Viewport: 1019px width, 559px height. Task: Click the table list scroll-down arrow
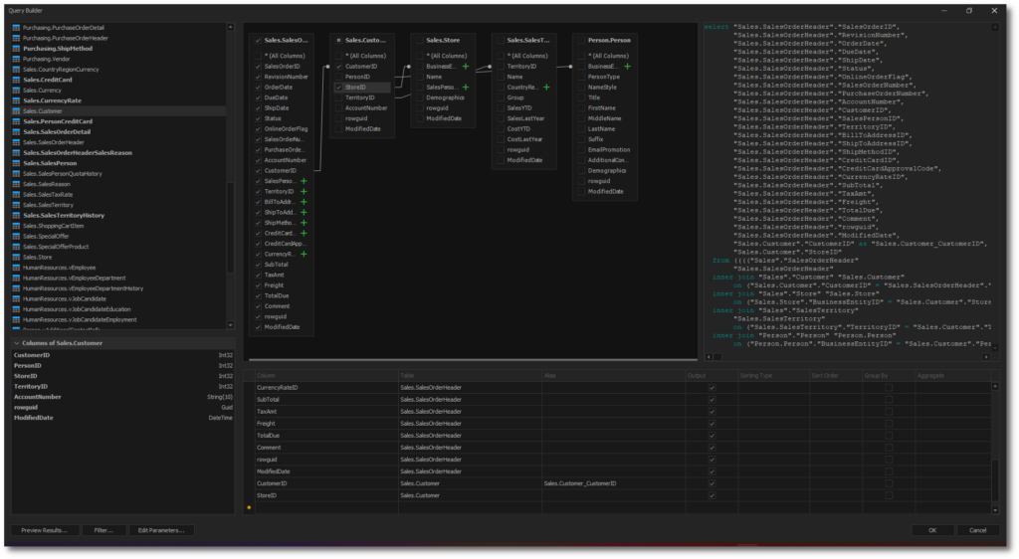coord(230,325)
